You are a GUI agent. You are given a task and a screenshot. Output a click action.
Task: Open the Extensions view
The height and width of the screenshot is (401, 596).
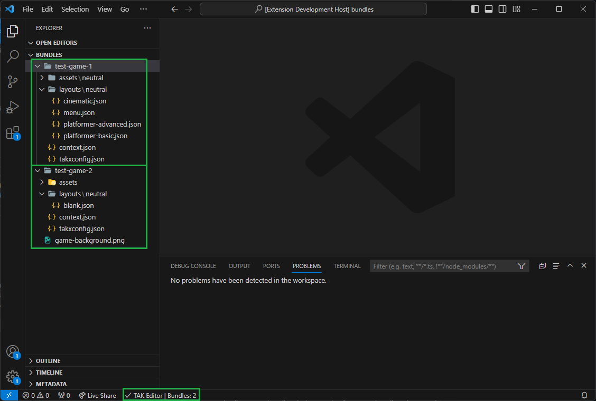click(x=13, y=133)
